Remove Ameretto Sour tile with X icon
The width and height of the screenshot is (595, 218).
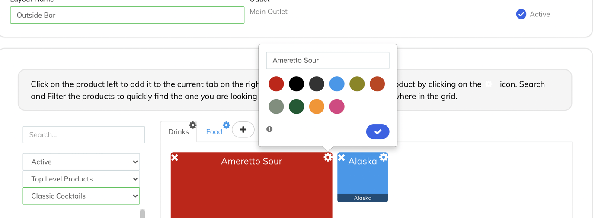point(175,158)
